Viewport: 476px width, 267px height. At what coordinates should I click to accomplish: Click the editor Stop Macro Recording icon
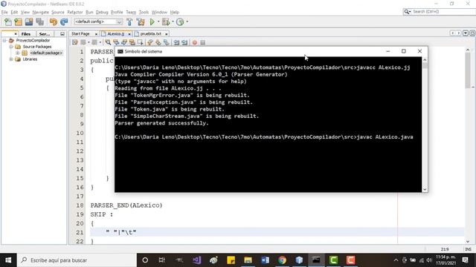[x=203, y=42]
